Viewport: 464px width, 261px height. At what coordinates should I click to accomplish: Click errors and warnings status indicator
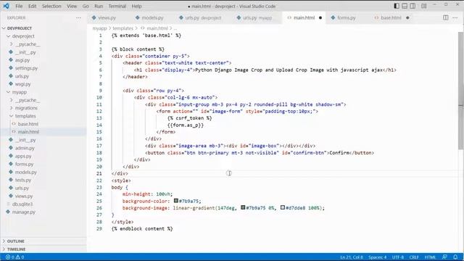14,257
